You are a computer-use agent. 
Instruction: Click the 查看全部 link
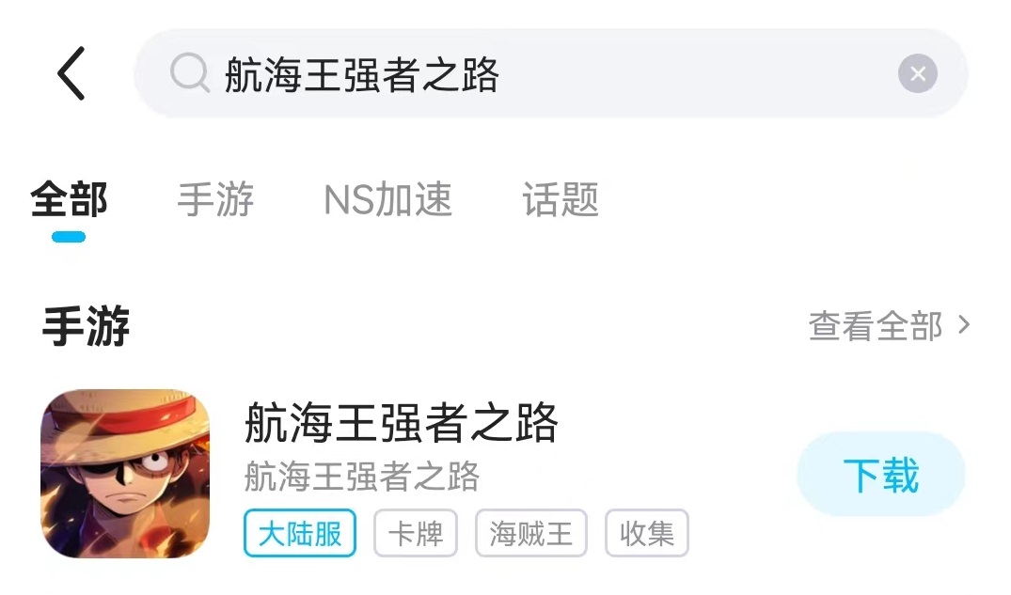[x=875, y=326]
